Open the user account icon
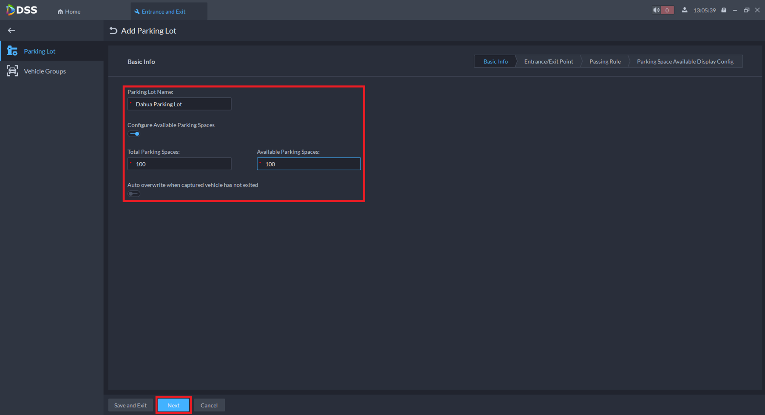Viewport: 765px width, 415px height. pos(684,10)
